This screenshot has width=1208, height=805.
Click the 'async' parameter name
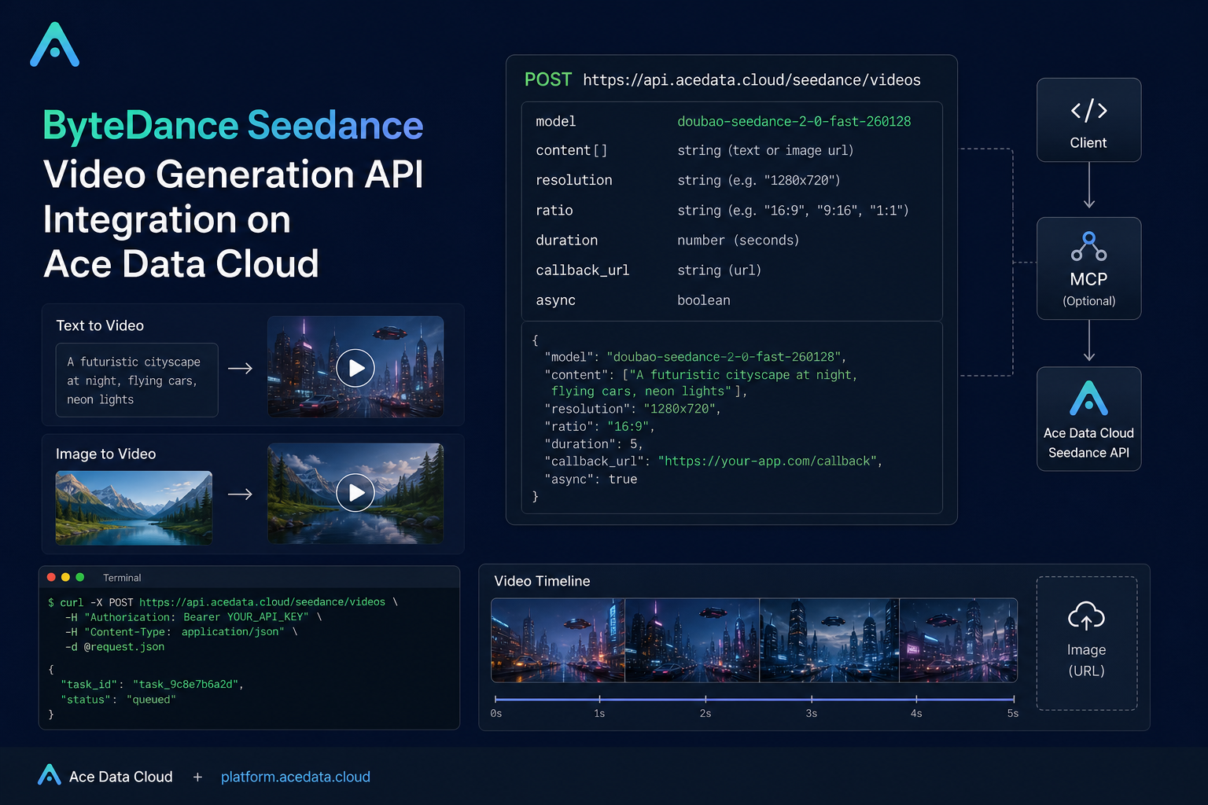(x=556, y=300)
